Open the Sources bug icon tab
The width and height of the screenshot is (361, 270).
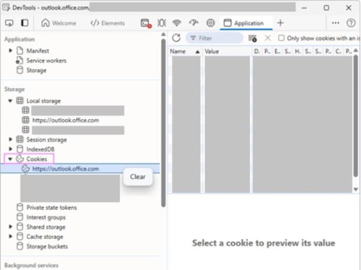tap(161, 23)
